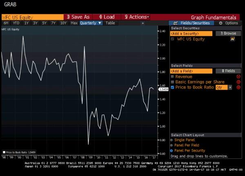
Task: Remove the Basic Earnings per Share field
Action: pyautogui.click(x=238, y=82)
